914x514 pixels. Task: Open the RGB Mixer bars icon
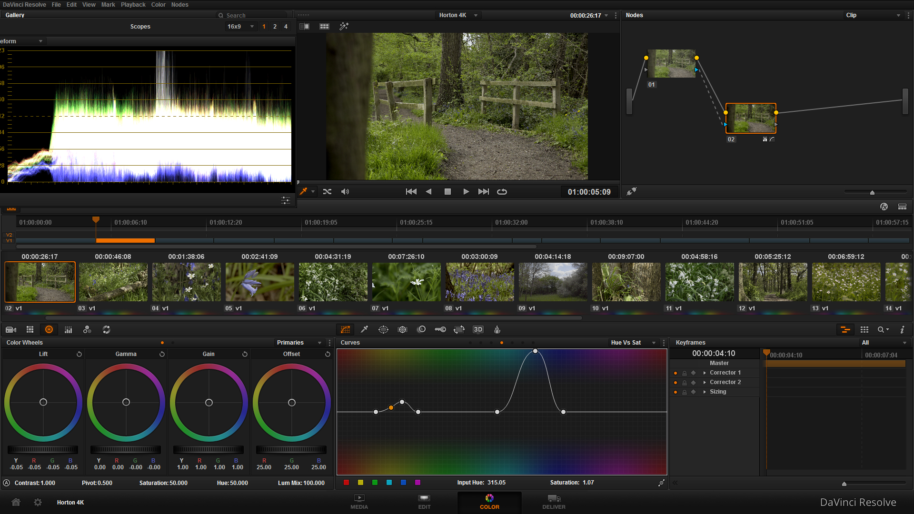(x=68, y=329)
